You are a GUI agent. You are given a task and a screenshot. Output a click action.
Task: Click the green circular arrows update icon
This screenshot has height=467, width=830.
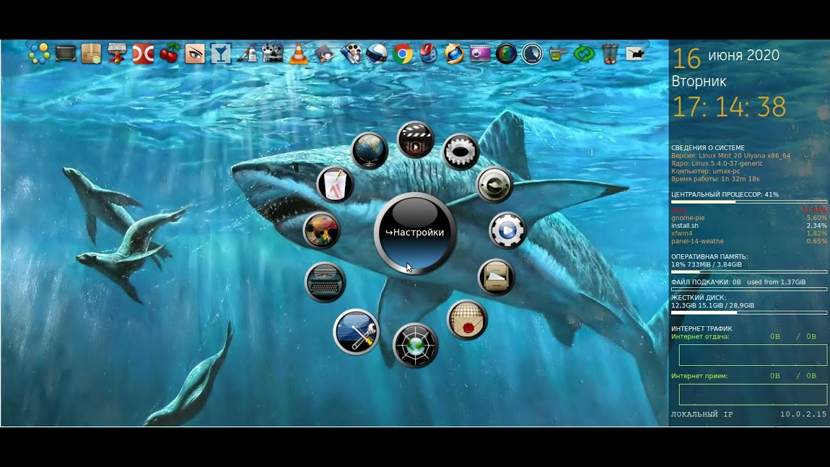point(584,53)
